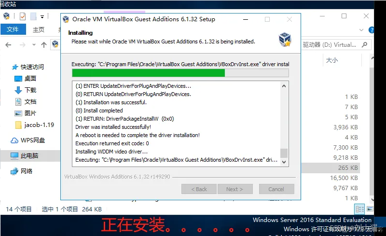This screenshot has width=386, height=236.
Task: Click the Next > button
Action: 235,189
